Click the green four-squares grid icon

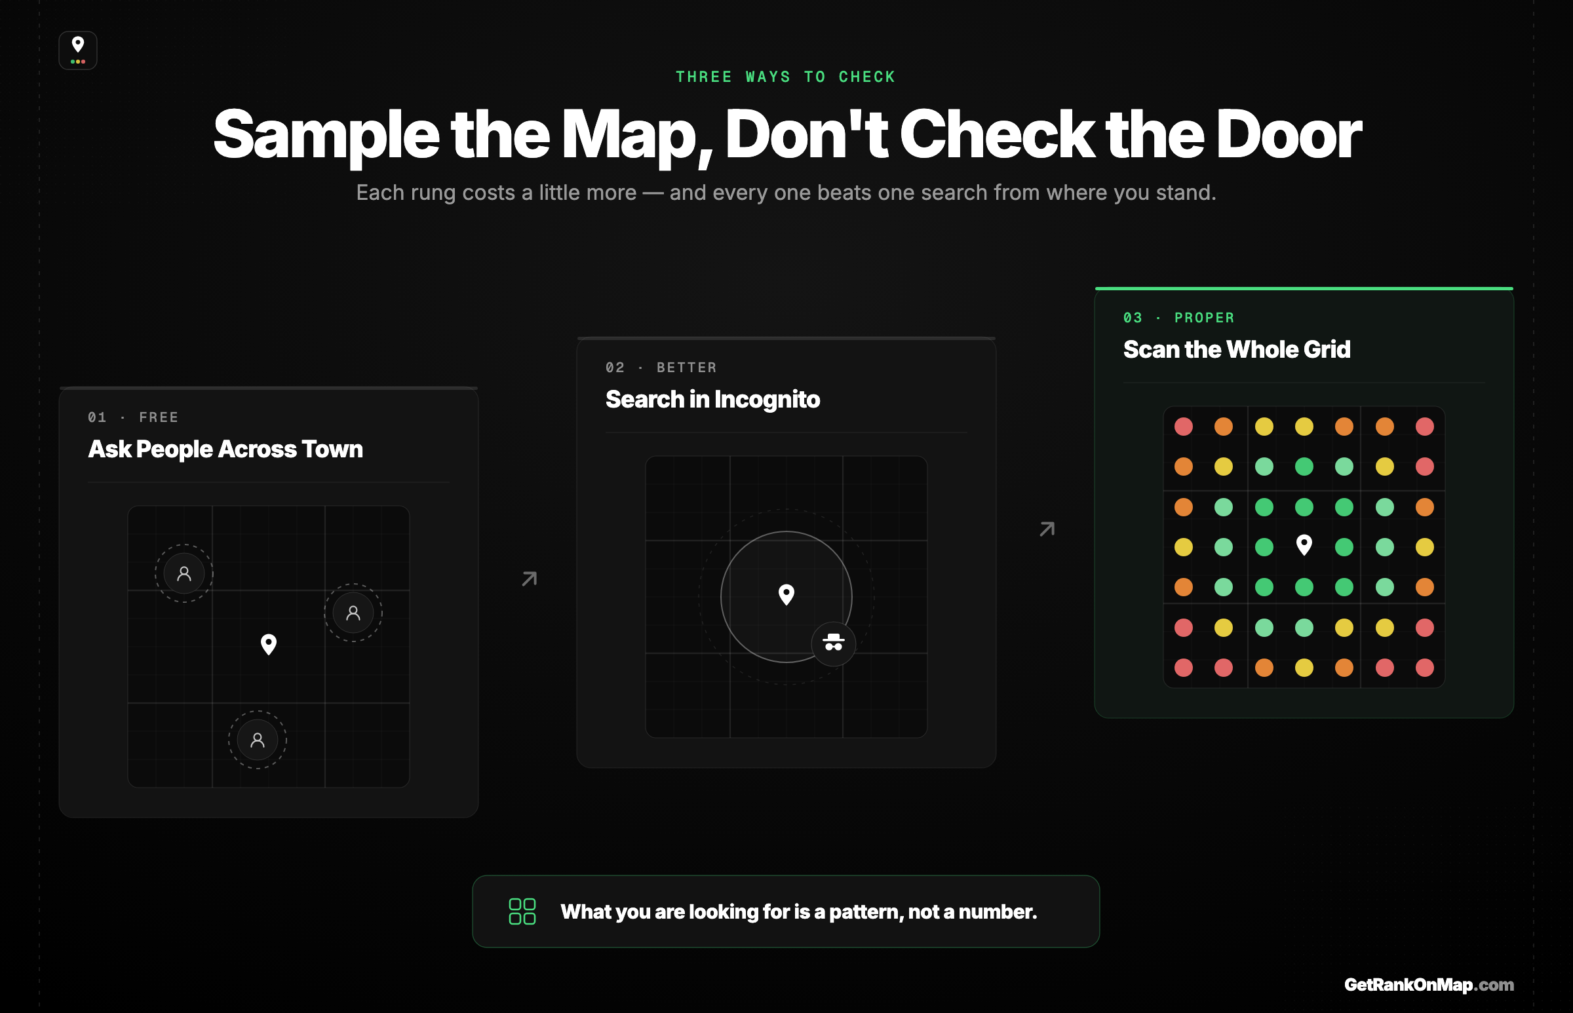522,911
